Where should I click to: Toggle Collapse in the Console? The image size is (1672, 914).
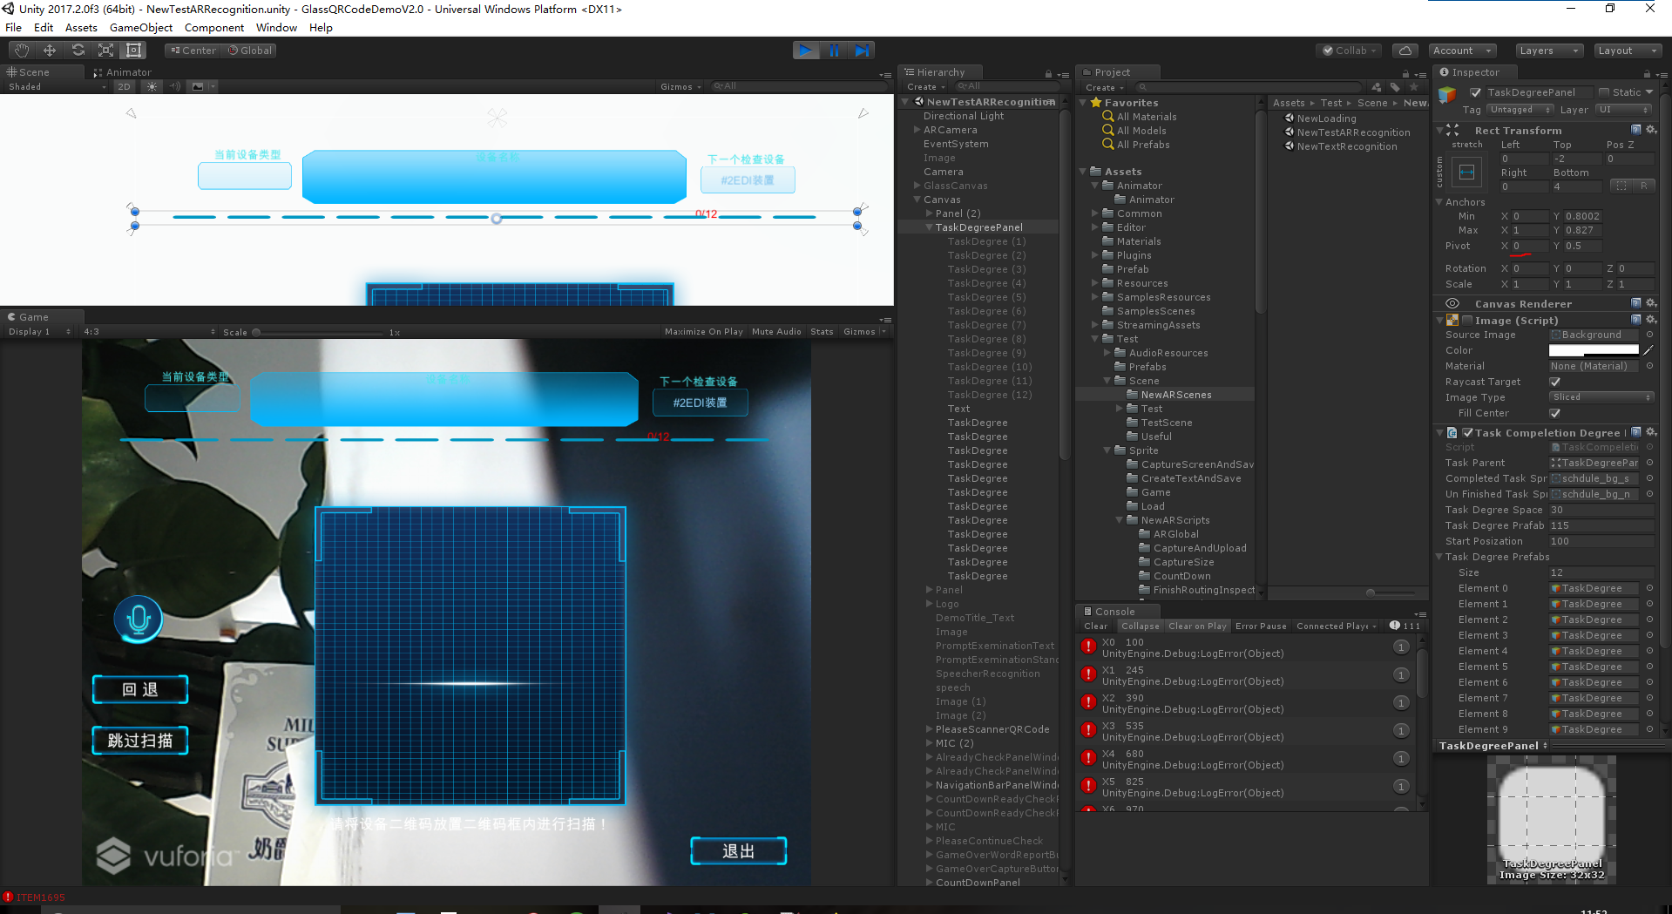tap(1140, 626)
